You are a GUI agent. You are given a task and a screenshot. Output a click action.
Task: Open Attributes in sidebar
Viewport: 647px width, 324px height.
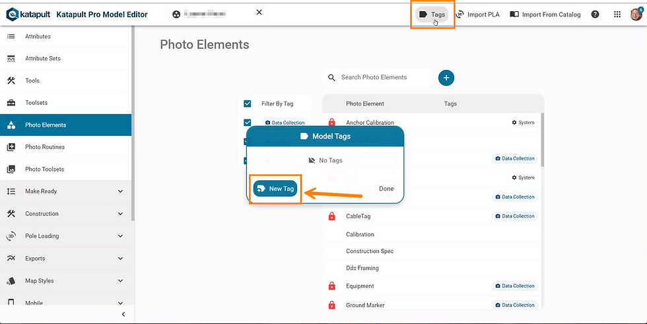coord(65,36)
